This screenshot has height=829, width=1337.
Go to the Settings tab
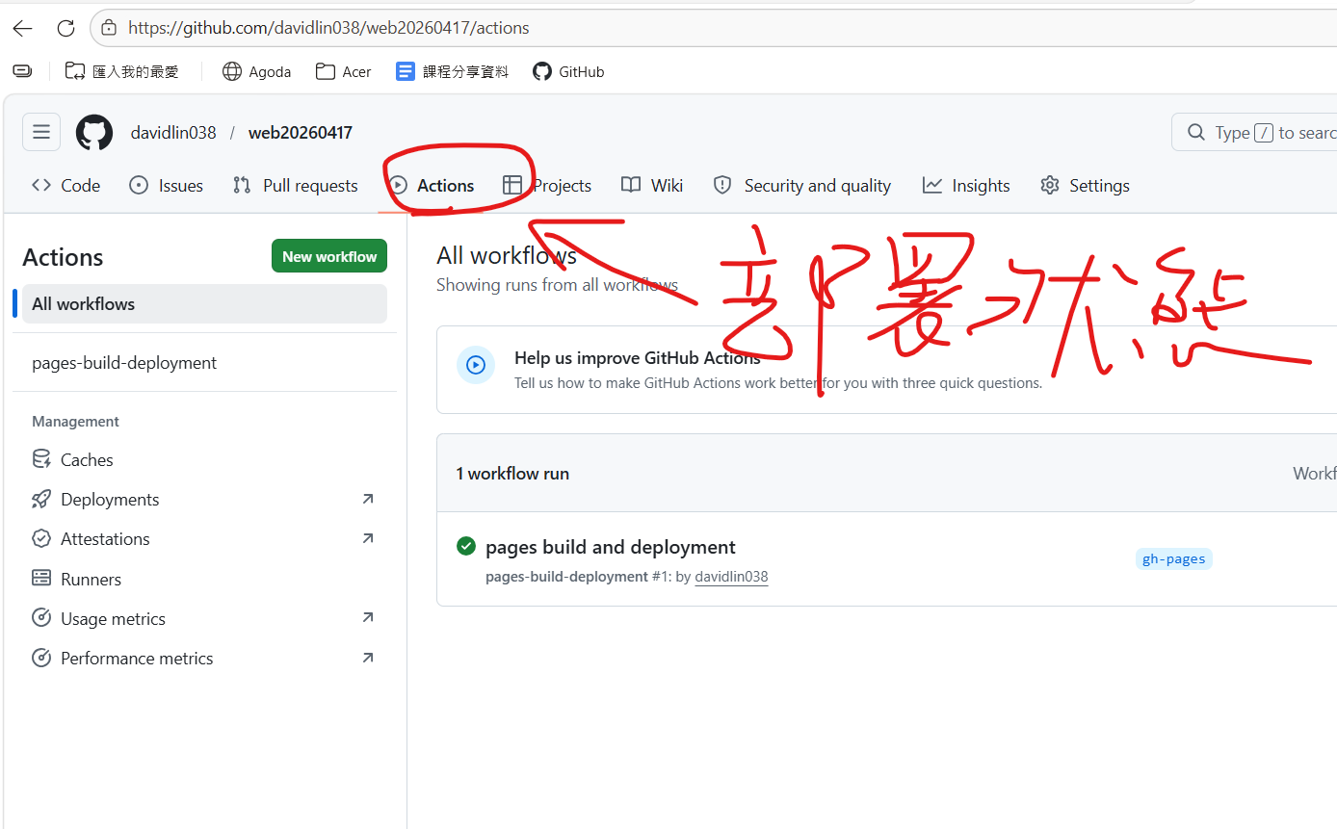(1086, 186)
